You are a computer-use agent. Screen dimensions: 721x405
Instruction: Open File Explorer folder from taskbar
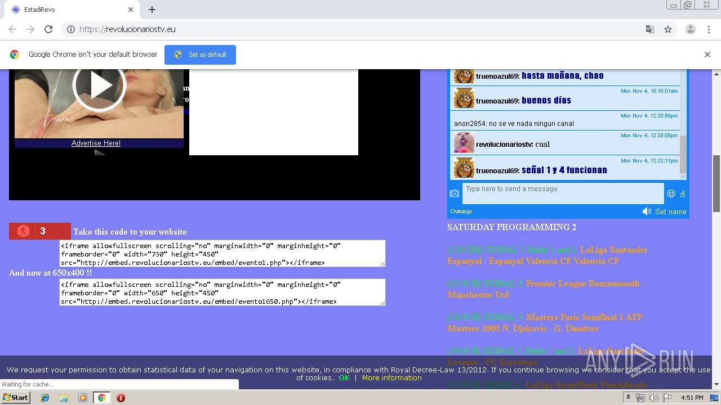[x=64, y=398]
